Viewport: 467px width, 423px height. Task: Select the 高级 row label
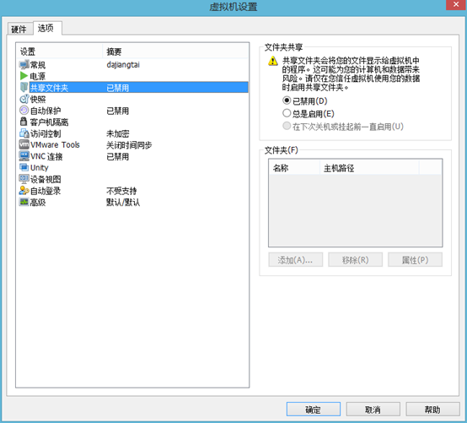pos(38,203)
